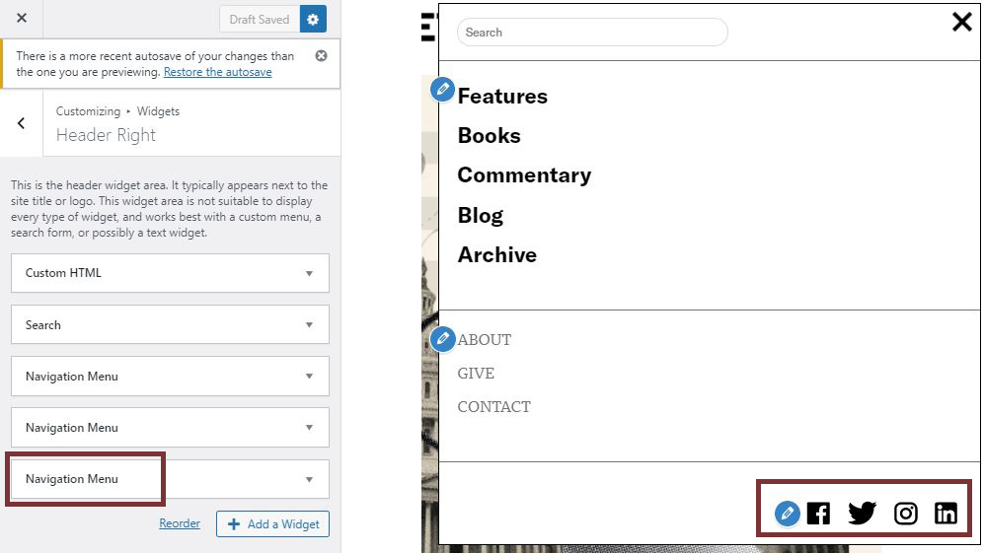Expand the Search widget
984x553 pixels.
170,324
